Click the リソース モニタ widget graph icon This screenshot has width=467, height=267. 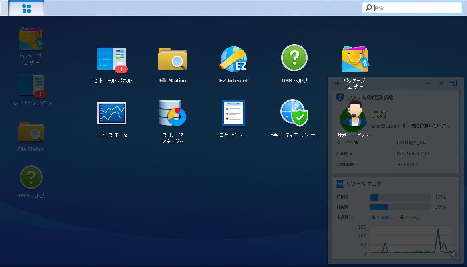coord(340,184)
